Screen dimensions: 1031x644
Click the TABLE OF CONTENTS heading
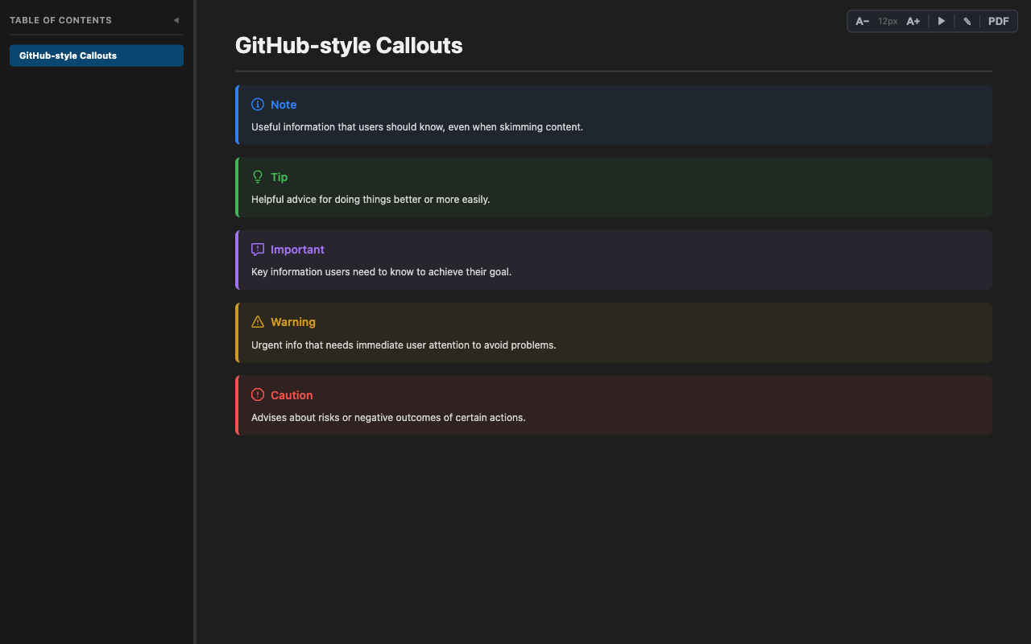(60, 19)
